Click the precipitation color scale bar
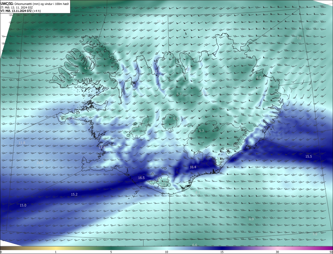 (x=166, y=248)
